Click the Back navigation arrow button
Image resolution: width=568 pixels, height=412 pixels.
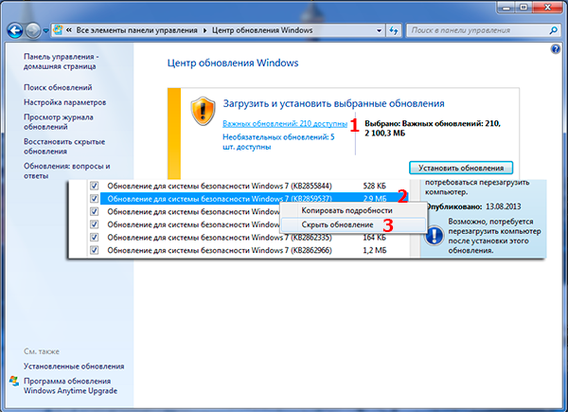(16, 29)
